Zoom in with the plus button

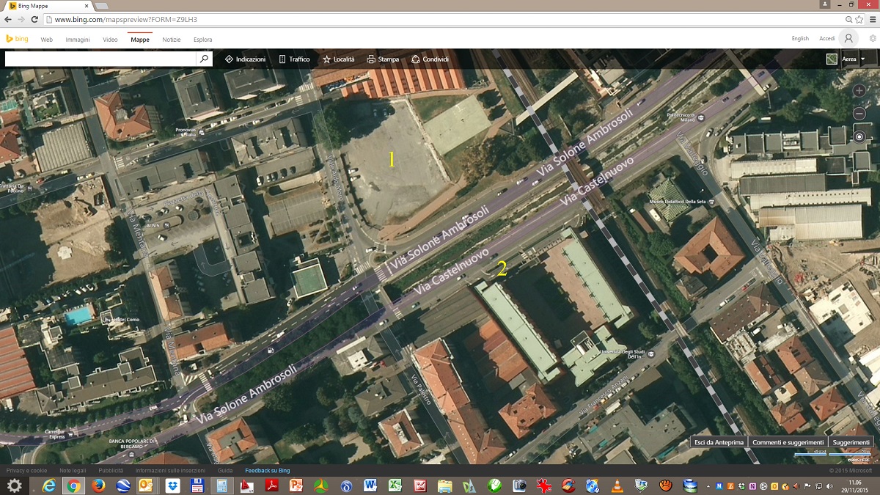859,91
